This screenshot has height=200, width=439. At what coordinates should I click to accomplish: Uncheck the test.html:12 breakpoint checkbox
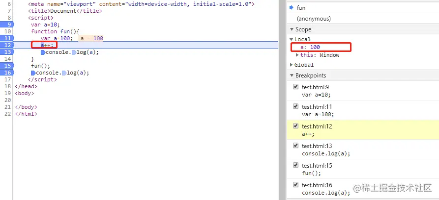click(x=295, y=126)
